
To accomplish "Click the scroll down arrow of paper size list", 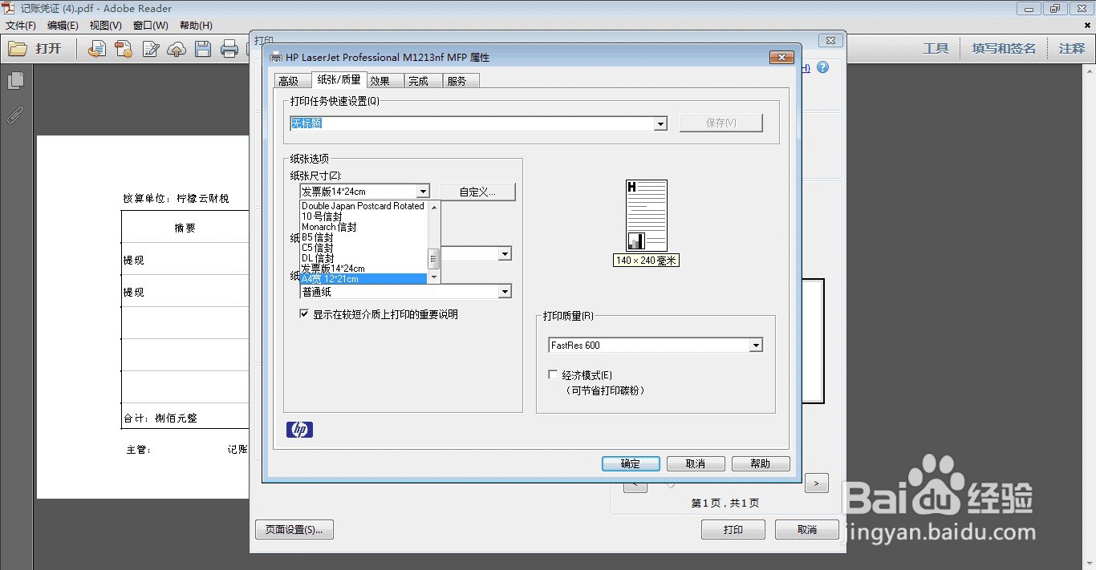I will (434, 277).
